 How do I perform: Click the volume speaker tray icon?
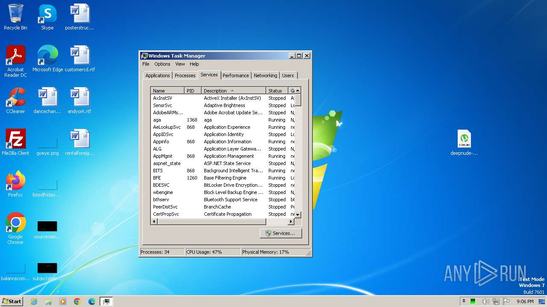click(x=485, y=301)
